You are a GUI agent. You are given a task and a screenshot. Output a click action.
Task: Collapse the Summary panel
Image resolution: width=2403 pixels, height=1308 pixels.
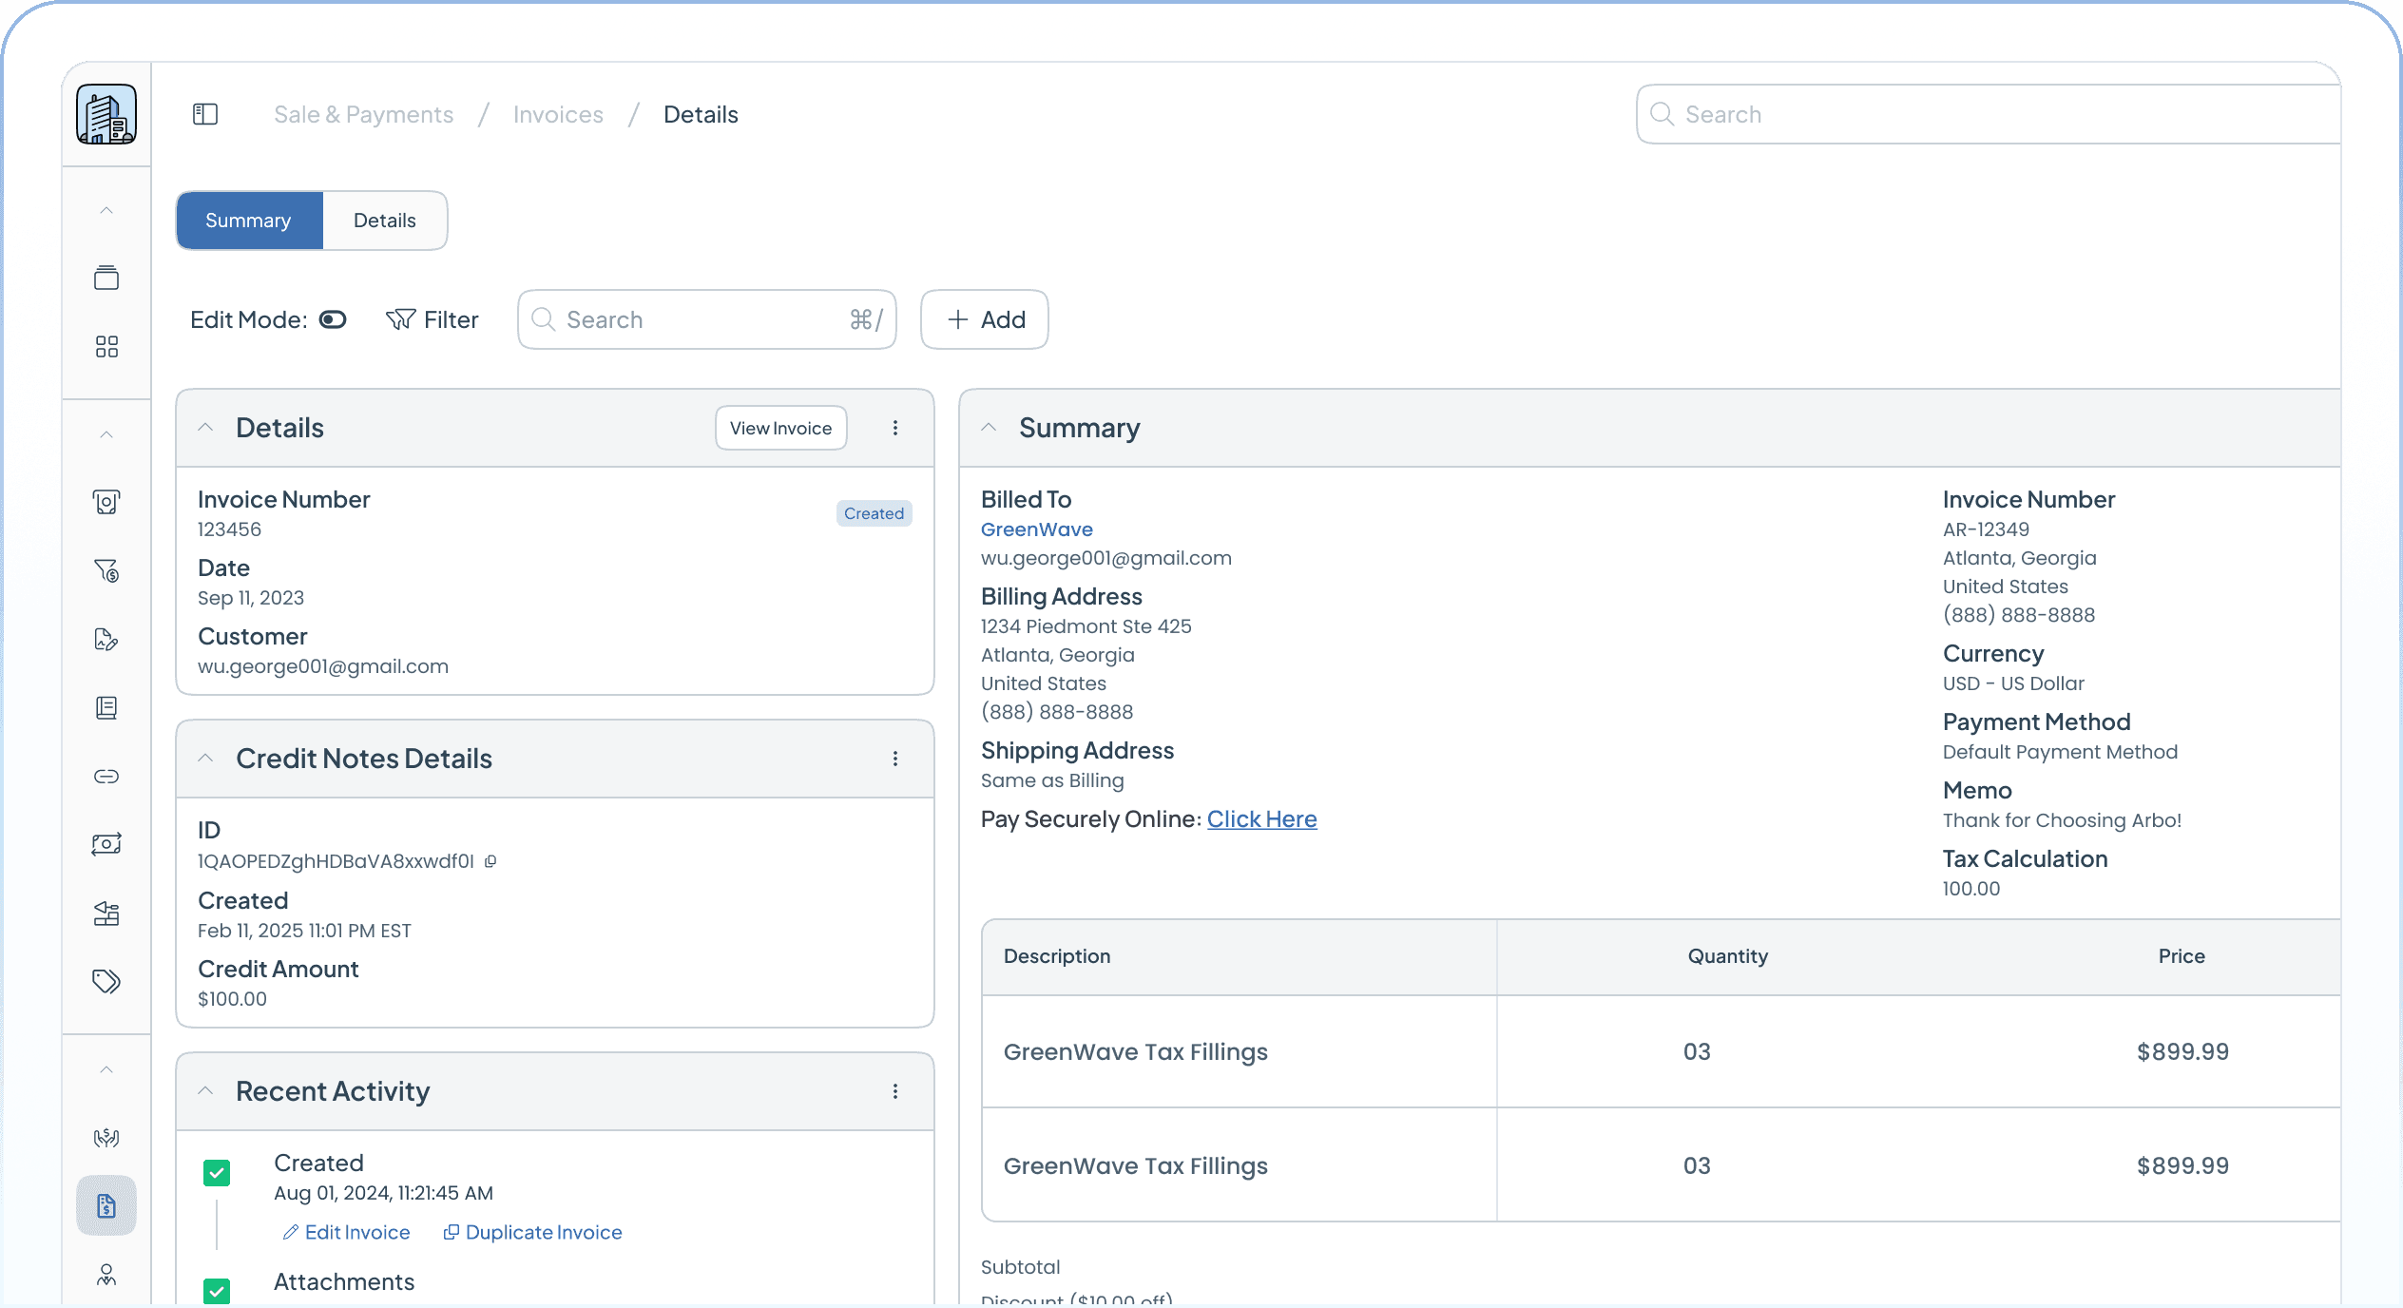tap(989, 428)
